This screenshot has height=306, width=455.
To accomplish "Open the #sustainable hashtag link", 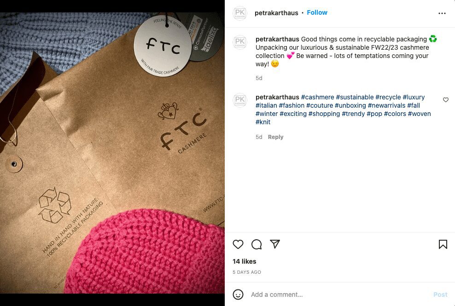I will [355, 97].
